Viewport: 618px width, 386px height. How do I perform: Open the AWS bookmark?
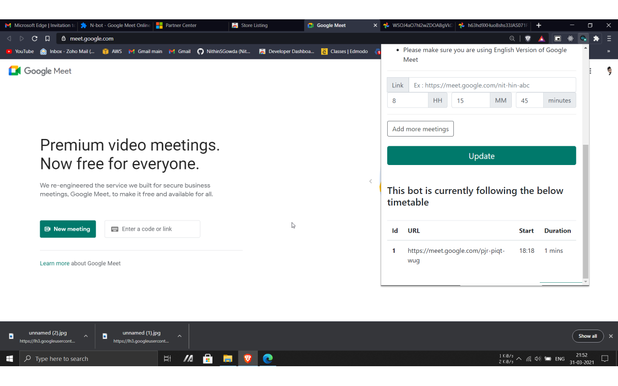[x=112, y=51]
